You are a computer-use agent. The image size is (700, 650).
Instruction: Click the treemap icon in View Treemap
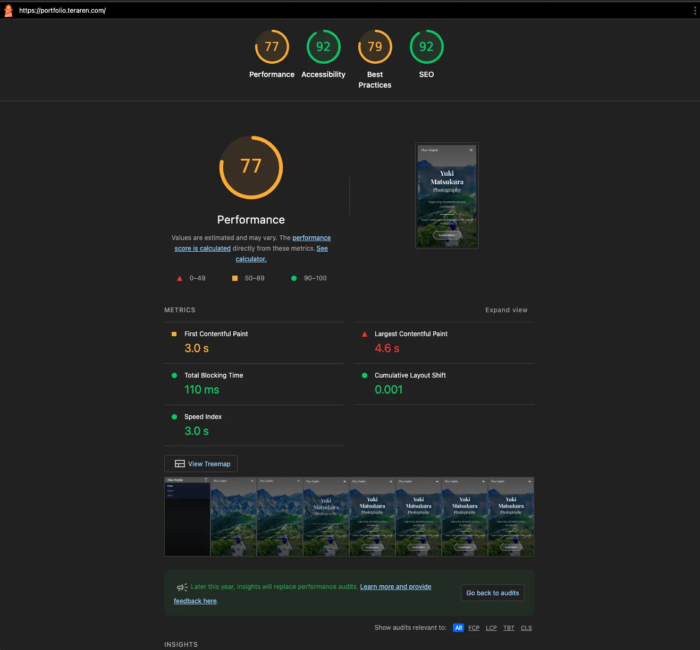point(180,464)
